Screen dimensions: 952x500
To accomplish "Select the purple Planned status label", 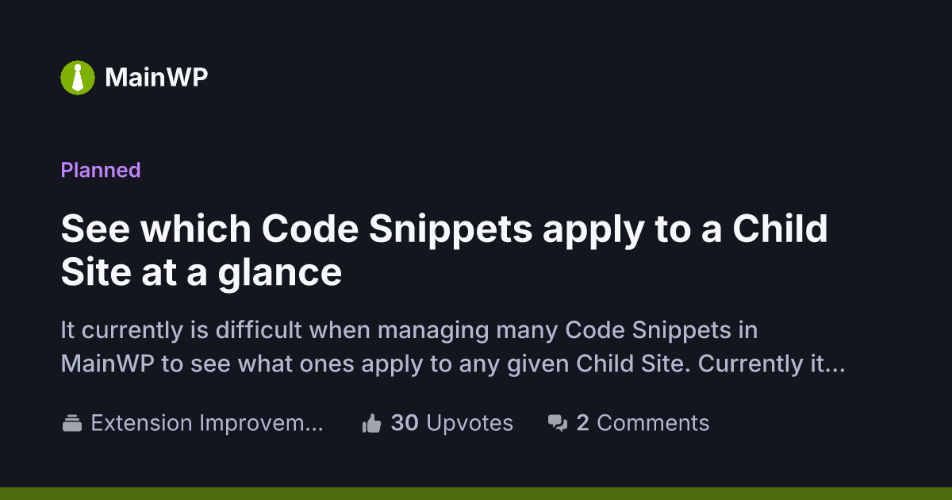I will (101, 170).
